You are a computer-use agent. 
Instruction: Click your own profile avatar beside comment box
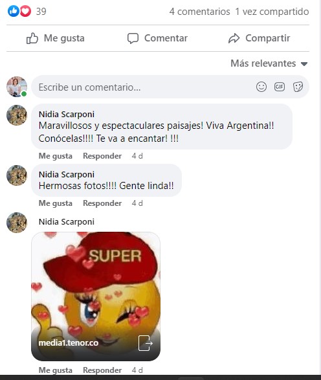coord(17,87)
